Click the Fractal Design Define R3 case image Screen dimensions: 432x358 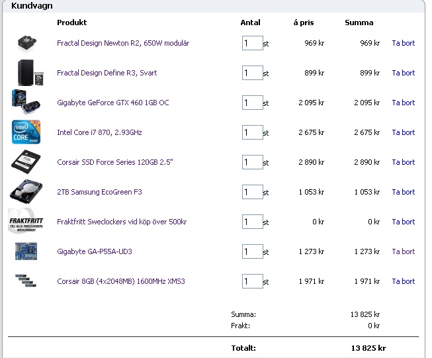point(26,73)
